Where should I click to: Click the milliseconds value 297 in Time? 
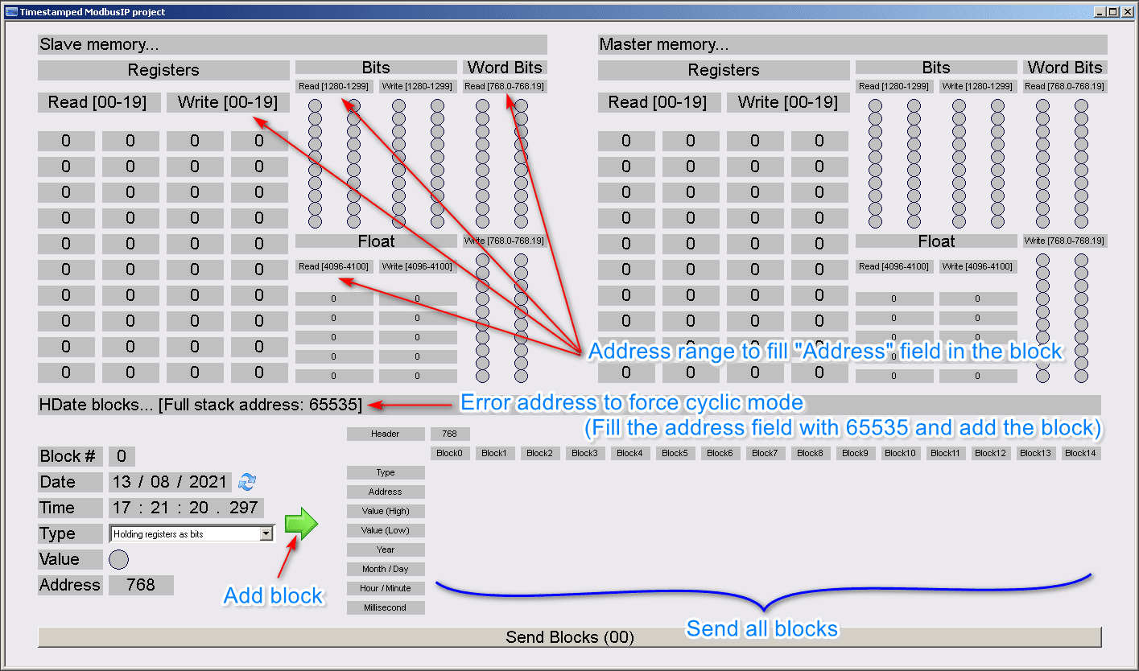click(242, 508)
